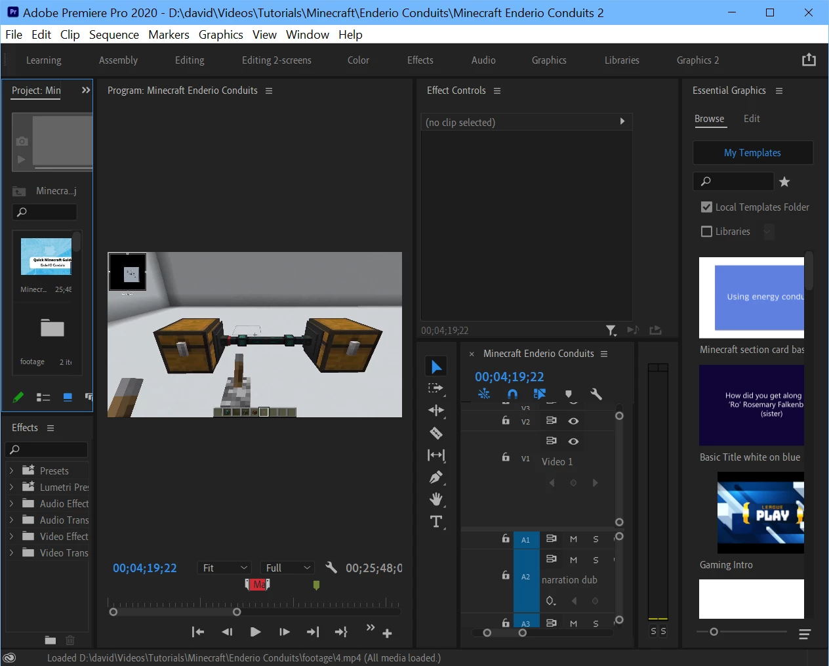
Task: Check the Libraries checkbox
Action: point(706,231)
